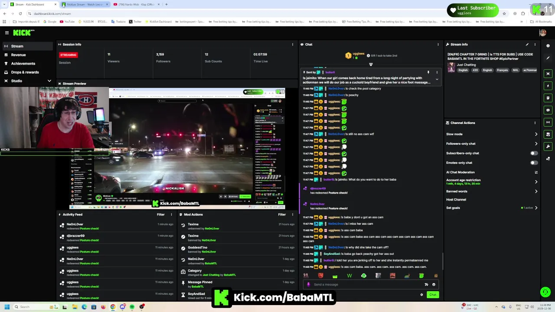This screenshot has width=555, height=312.
Task: Click the Just Chatting category link
Action: point(467,65)
